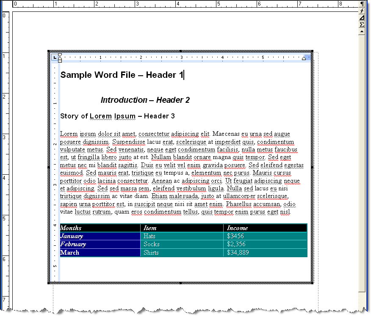Select the 'Item' table header cell

182,228
